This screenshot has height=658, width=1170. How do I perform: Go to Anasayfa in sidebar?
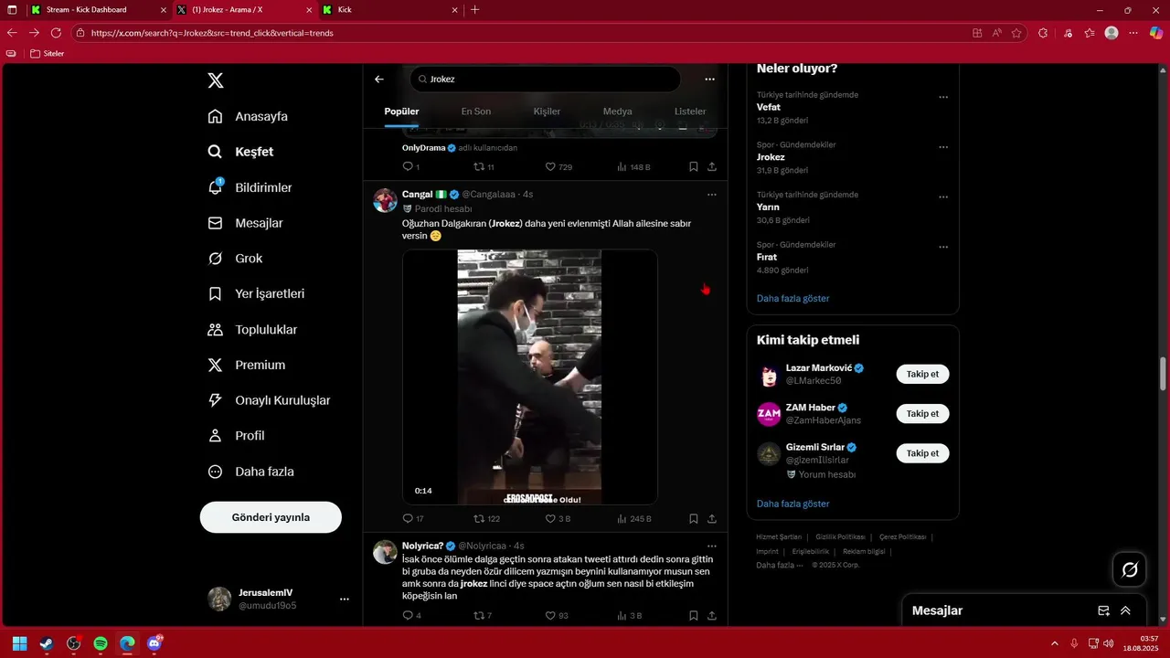[x=249, y=116]
